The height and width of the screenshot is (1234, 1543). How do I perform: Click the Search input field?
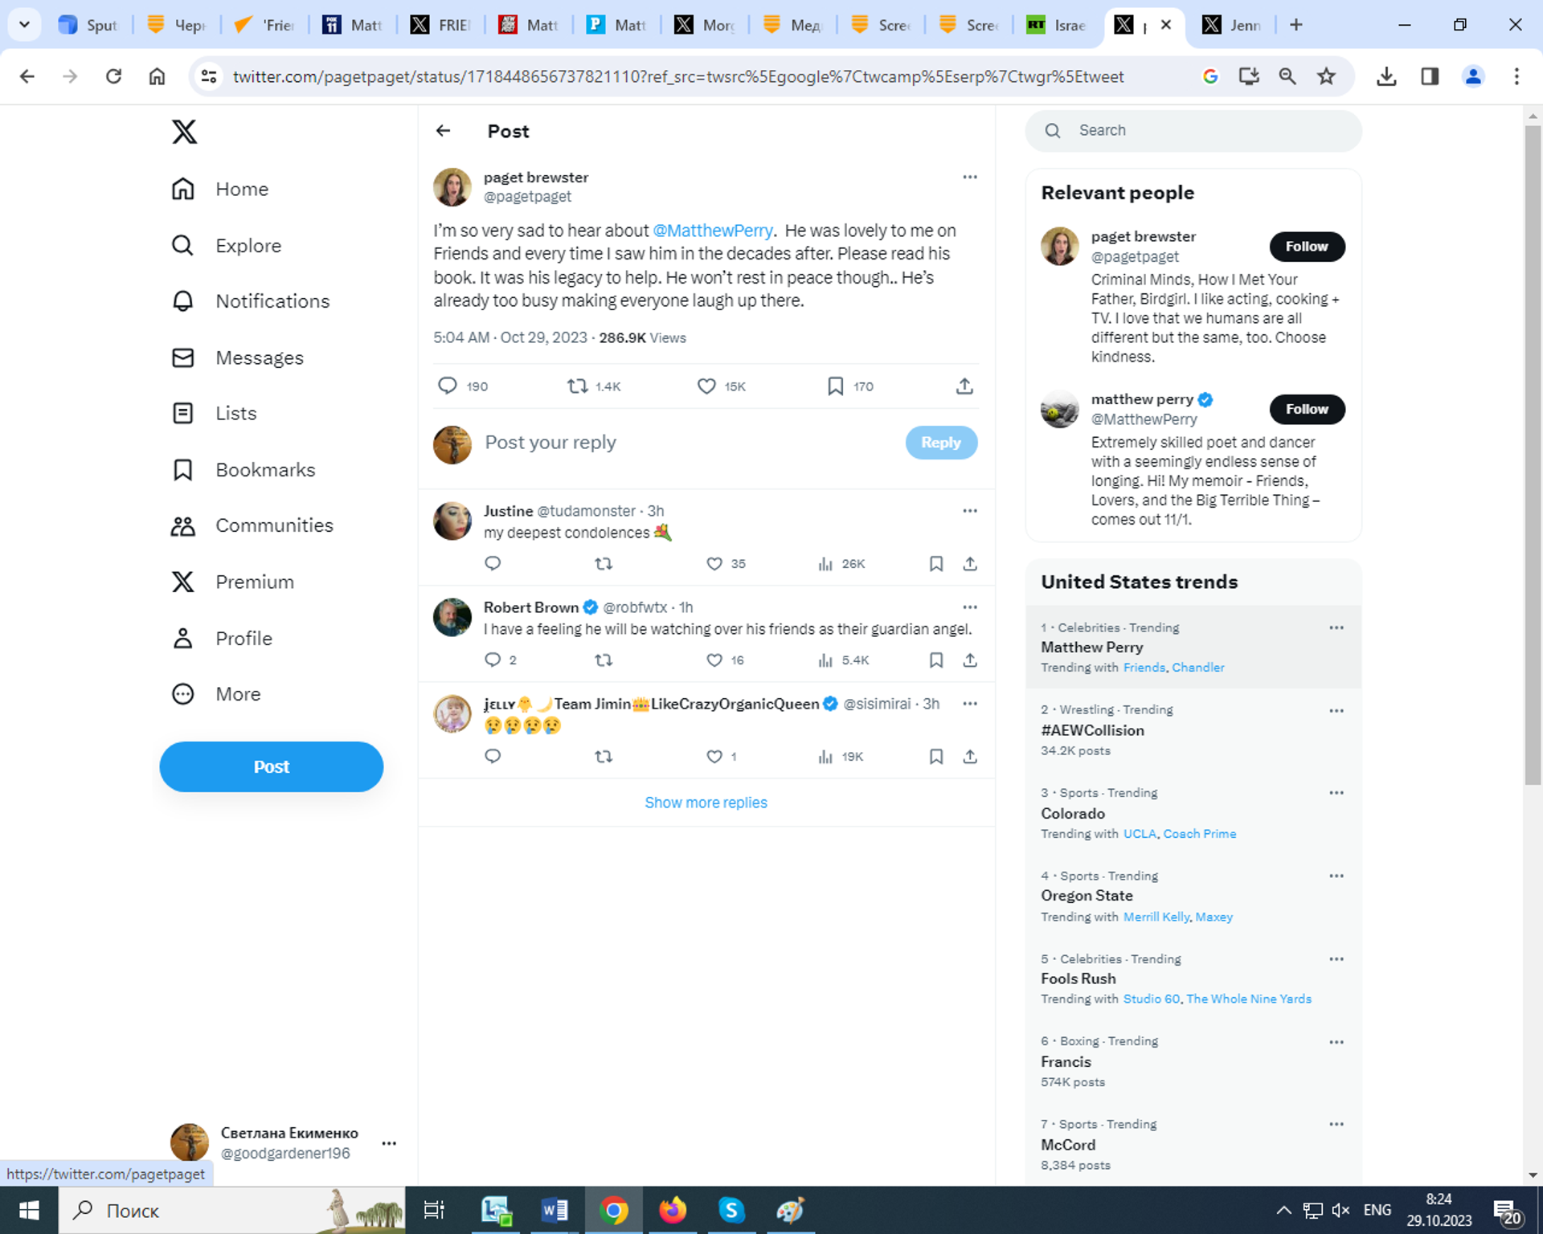pos(1193,131)
